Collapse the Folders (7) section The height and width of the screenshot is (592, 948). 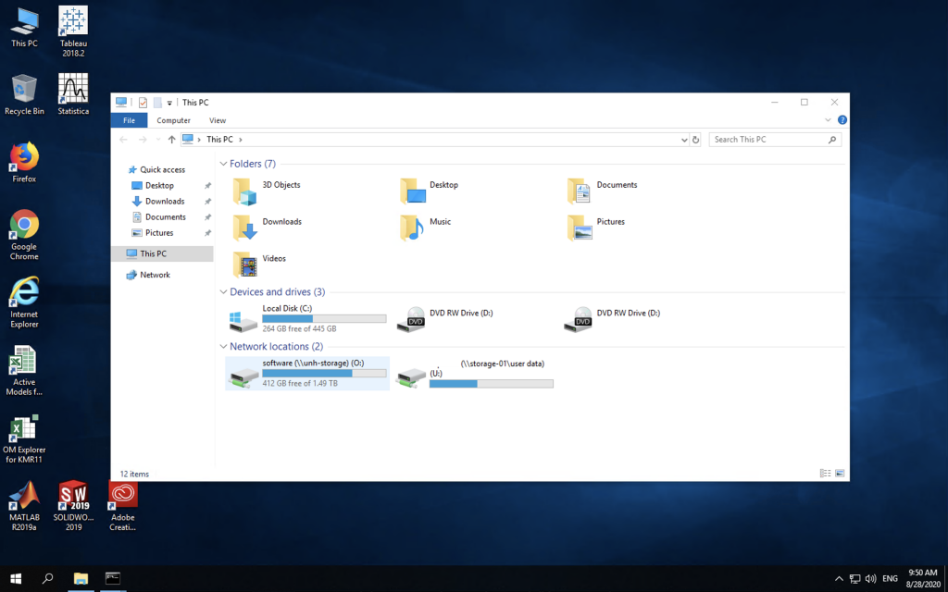point(223,164)
